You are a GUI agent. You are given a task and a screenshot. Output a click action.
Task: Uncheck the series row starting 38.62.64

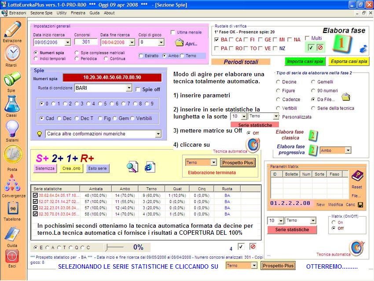point(35,195)
